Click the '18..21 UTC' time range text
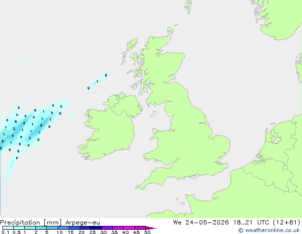Image resolution: width=302 pixels, height=234 pixels. coord(251,223)
